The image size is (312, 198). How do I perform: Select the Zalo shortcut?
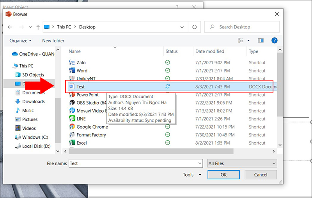(81, 63)
